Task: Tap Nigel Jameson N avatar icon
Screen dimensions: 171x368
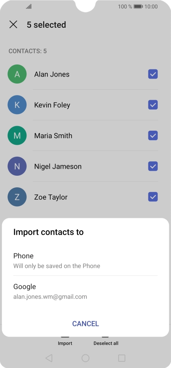Action: click(x=17, y=166)
